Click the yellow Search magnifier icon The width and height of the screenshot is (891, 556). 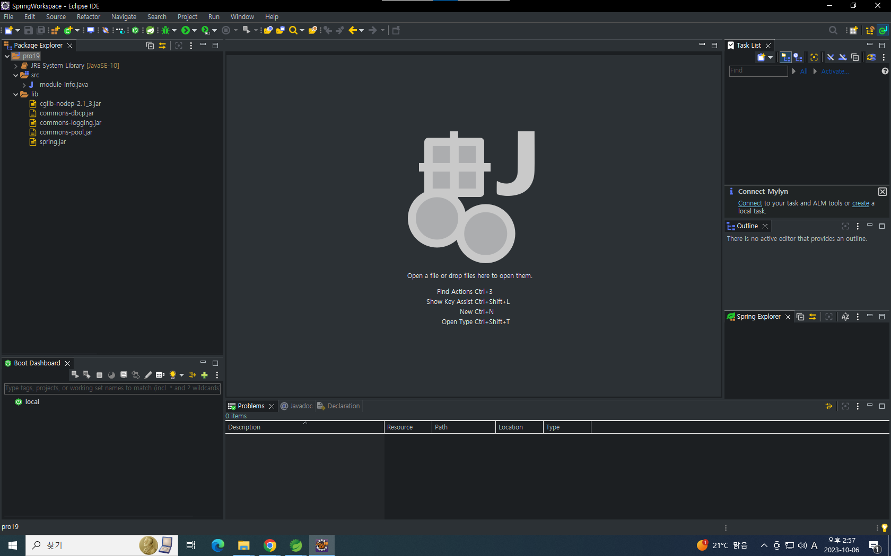click(x=293, y=30)
